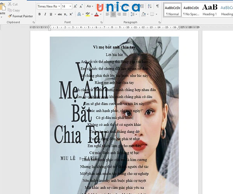Toggle Show/Hide paragraph marks
The image size is (233, 194).
point(158,6)
